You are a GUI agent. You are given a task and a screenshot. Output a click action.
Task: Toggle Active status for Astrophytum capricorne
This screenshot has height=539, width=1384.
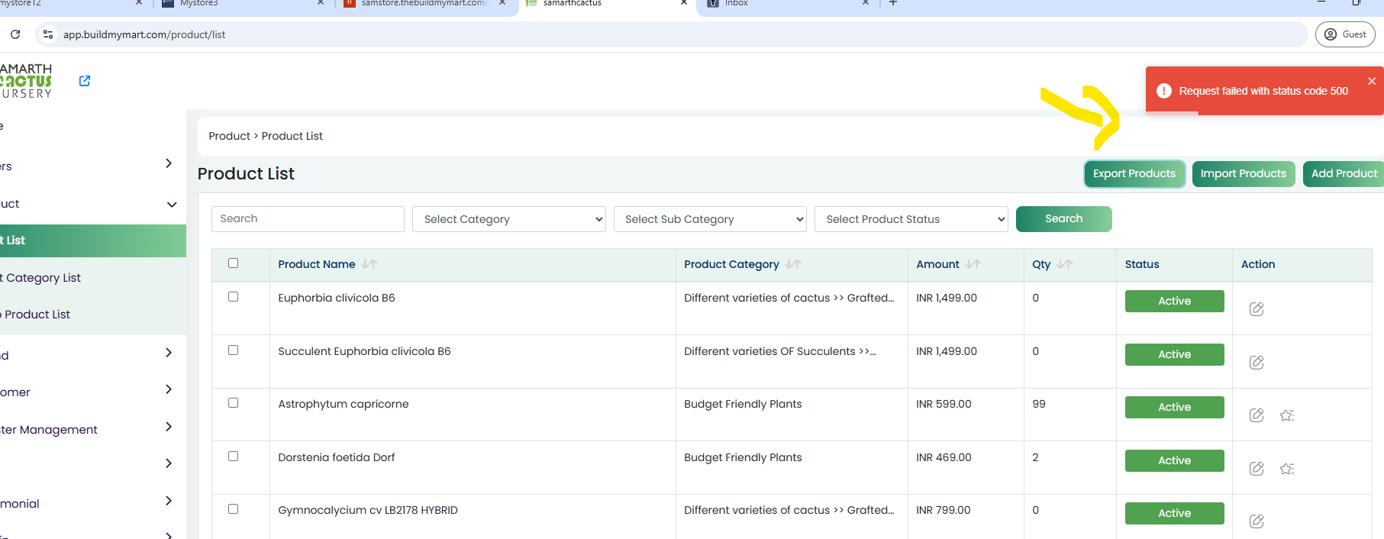pos(1174,408)
